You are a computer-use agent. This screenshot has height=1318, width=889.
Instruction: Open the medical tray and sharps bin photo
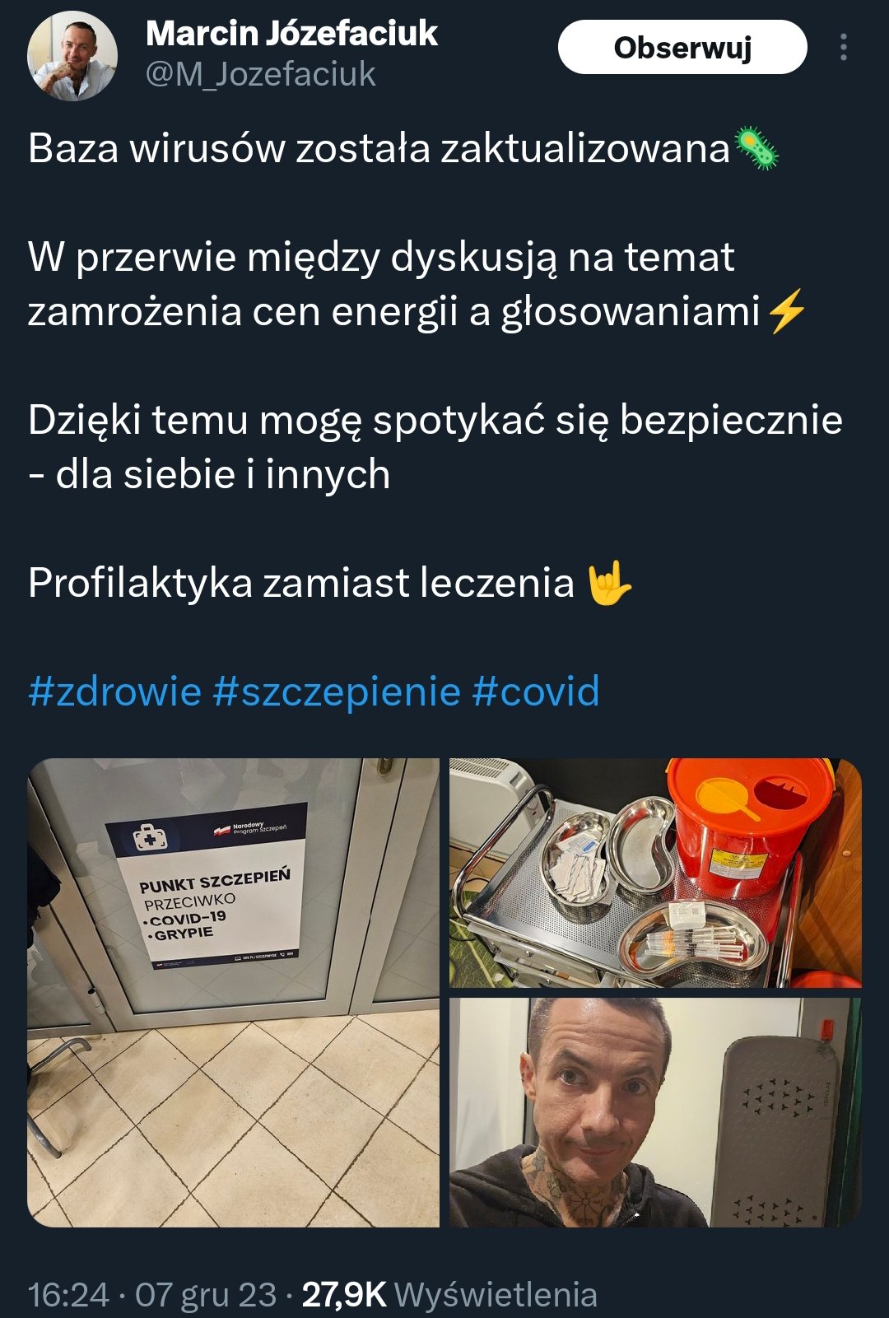click(x=655, y=873)
